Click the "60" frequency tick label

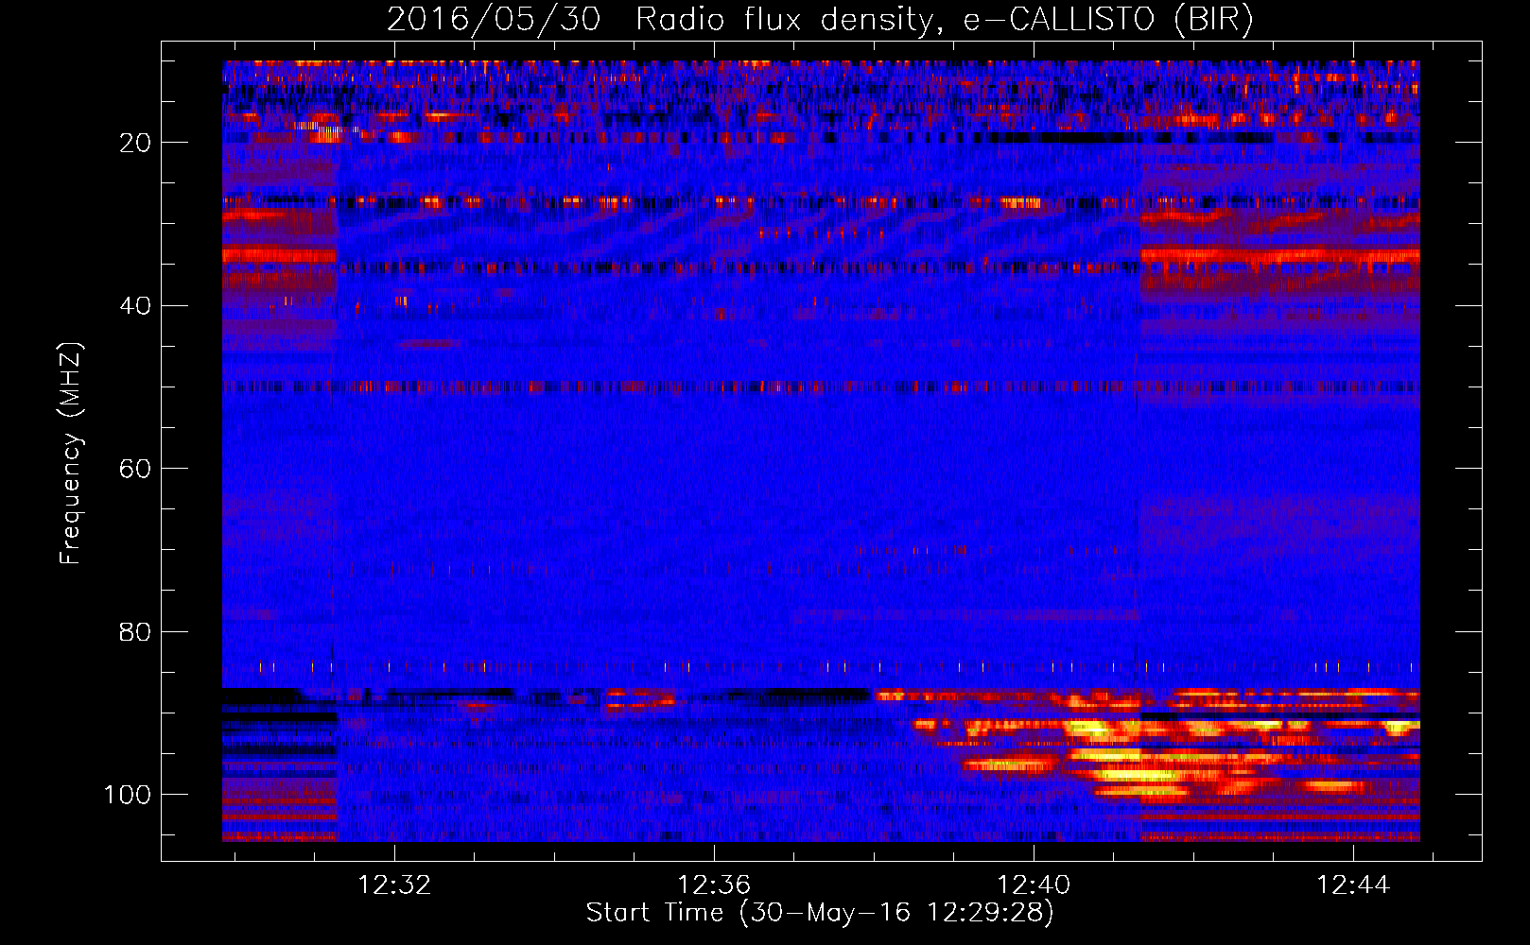(135, 469)
